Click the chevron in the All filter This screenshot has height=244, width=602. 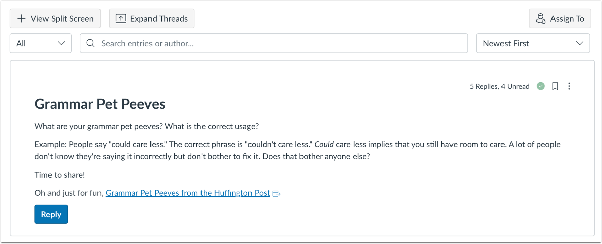61,43
